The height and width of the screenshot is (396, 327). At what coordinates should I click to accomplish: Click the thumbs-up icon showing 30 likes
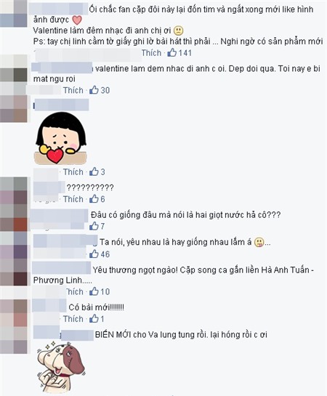tap(94, 90)
